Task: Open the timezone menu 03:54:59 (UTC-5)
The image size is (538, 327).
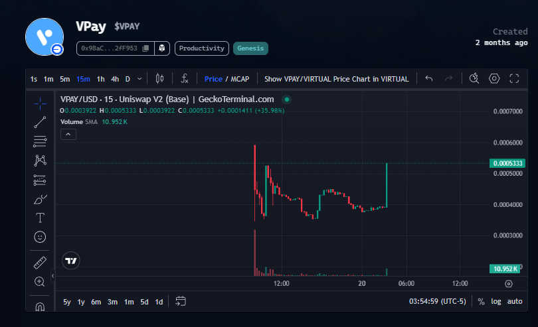Action: tap(438, 301)
